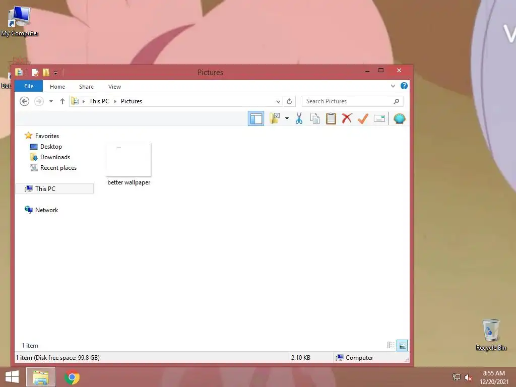Click the Properties quick access icon
Viewport: 516px width, 387px height.
coord(35,72)
